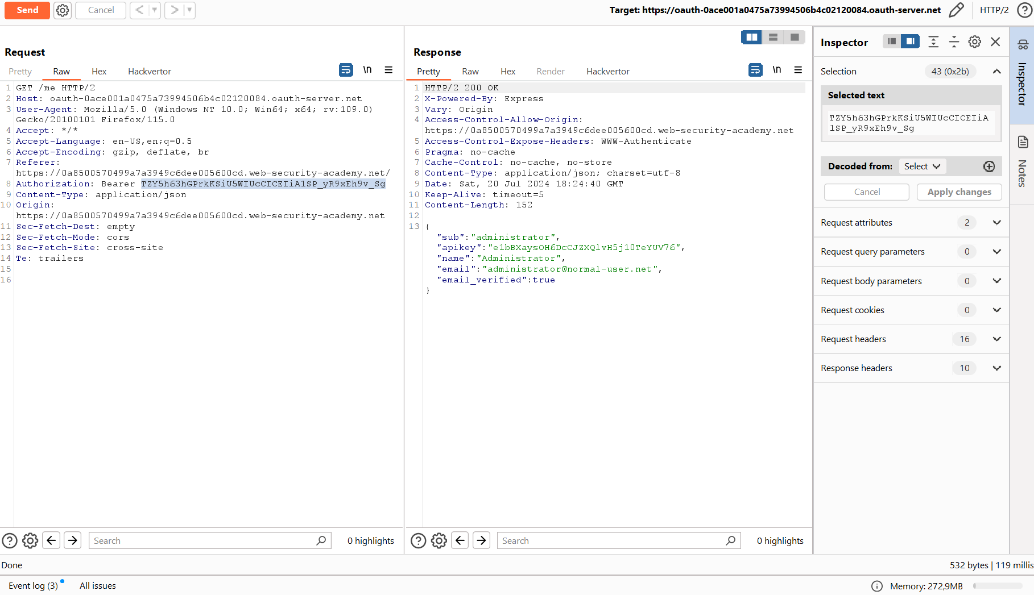This screenshot has width=1034, height=595.
Task: Select side-by-side layout view
Action: [752, 38]
